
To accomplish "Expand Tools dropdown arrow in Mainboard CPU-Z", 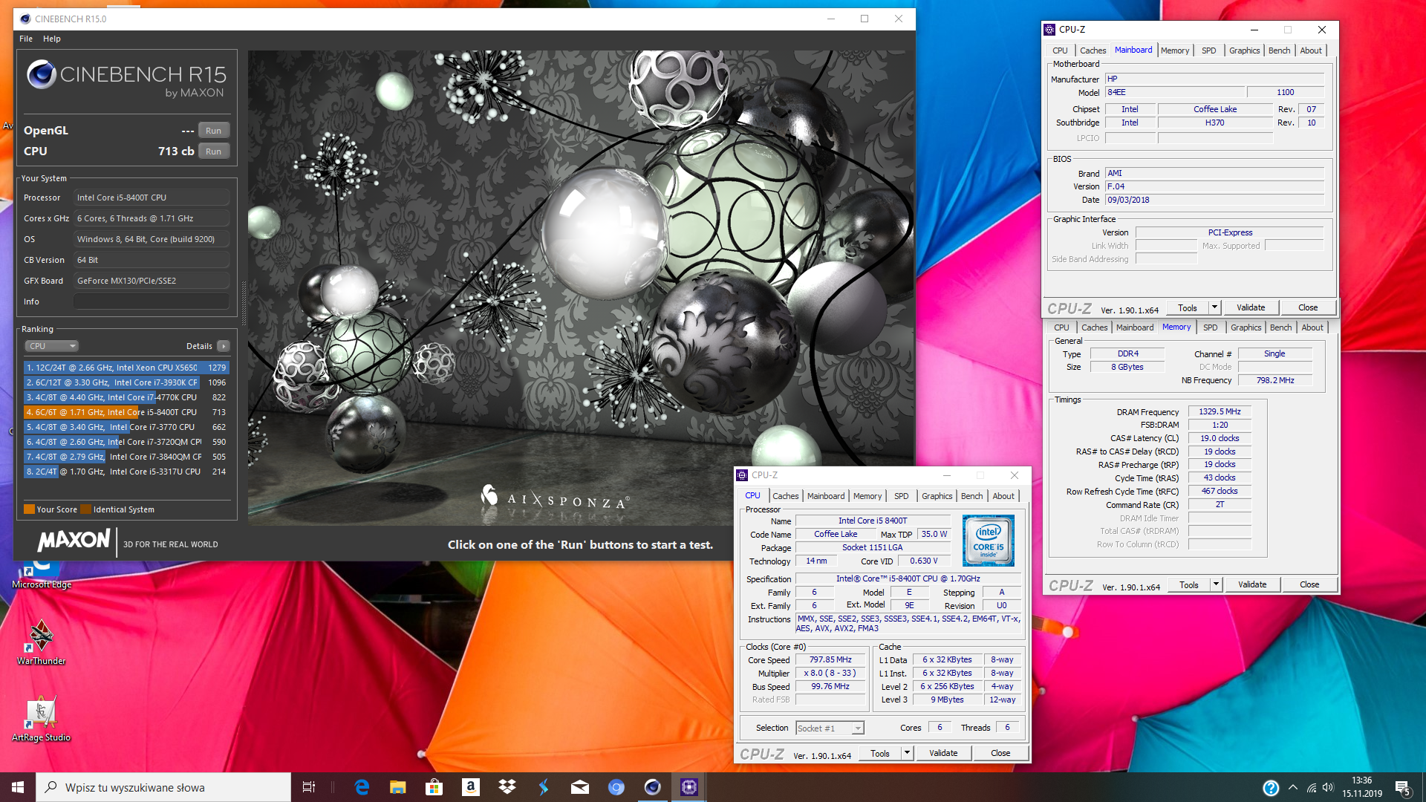I will tap(1214, 307).
